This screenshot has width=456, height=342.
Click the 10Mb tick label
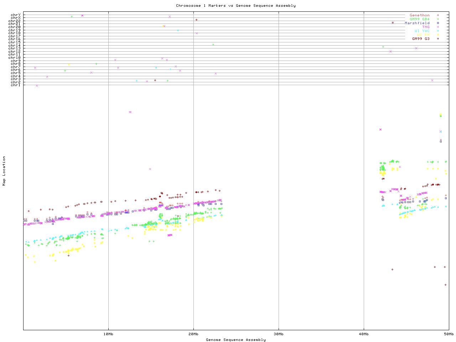[x=108, y=334]
